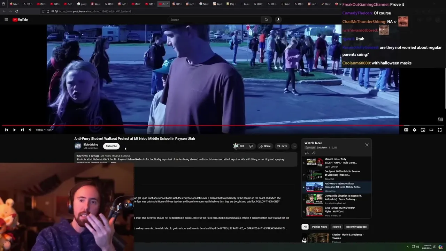Image resolution: width=446 pixels, height=251 pixels.
Task: Mute the video volume
Action: tap(30, 130)
